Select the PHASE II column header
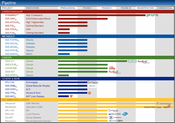Image resolution: width=175 pixels, height=123 pixels. click(x=107, y=8)
